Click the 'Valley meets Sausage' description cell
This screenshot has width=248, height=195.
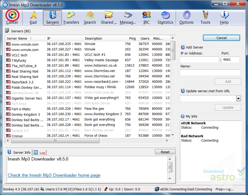coord(101,60)
